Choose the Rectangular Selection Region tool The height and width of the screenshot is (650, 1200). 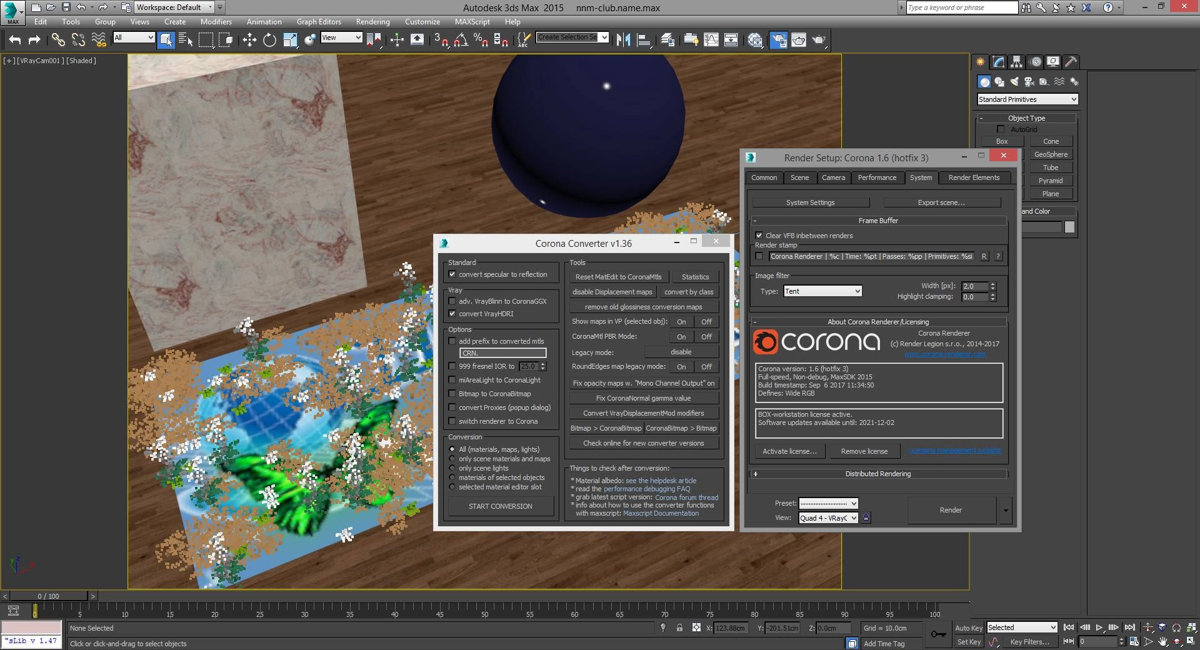206,40
